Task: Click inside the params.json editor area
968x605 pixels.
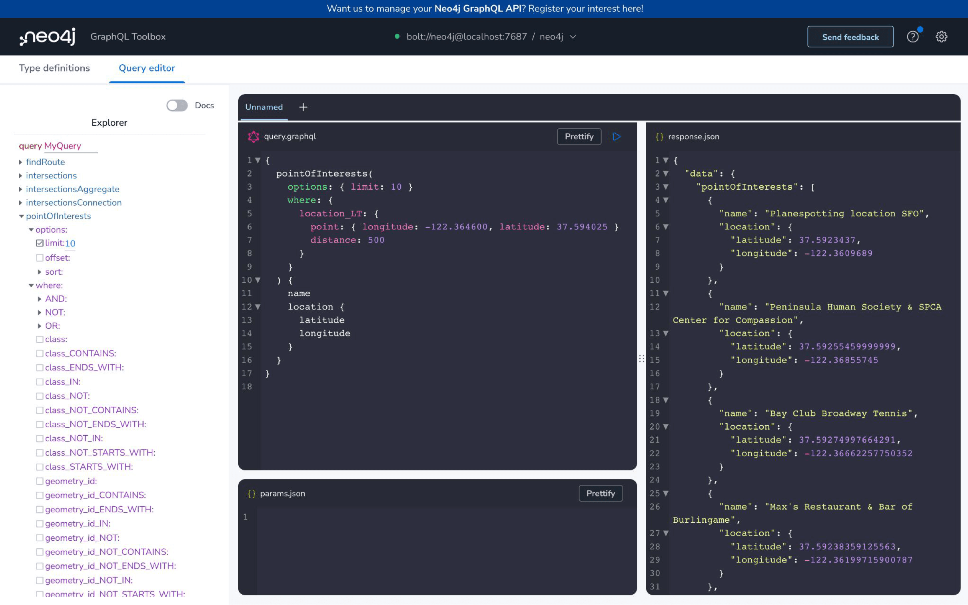Action: pos(446,551)
